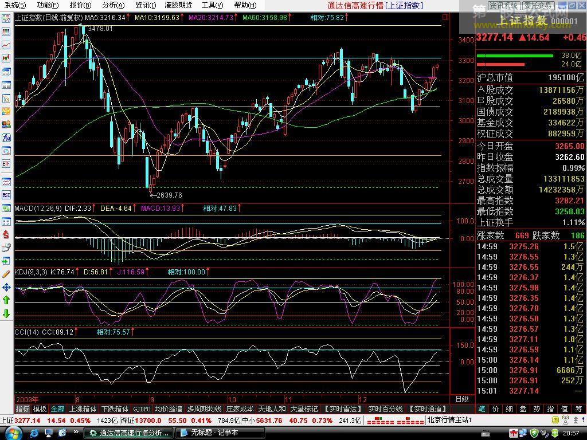Open the red-green quote grid sidebar icon

pyautogui.click(x=6, y=32)
